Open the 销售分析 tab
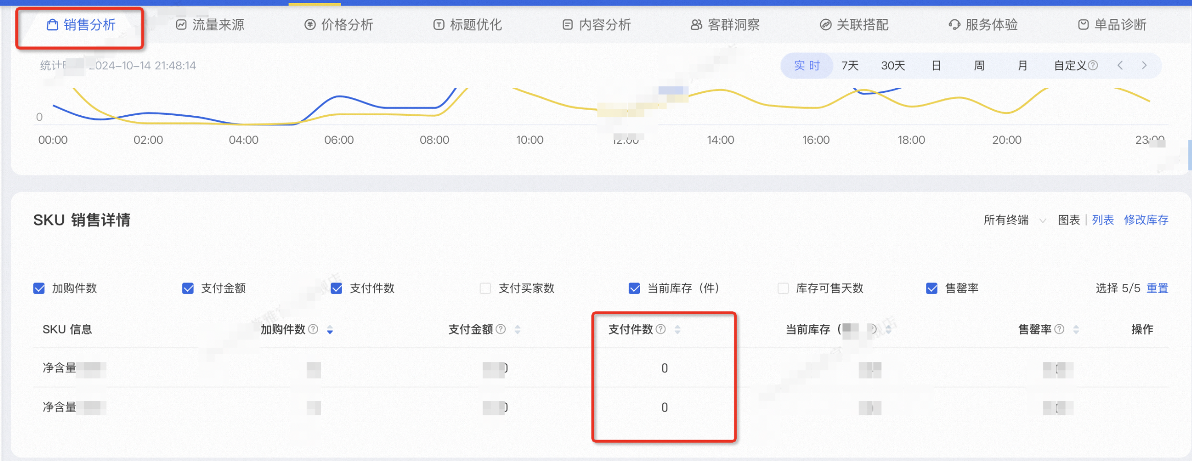Screen dimensions: 1192x461 pos(81,25)
